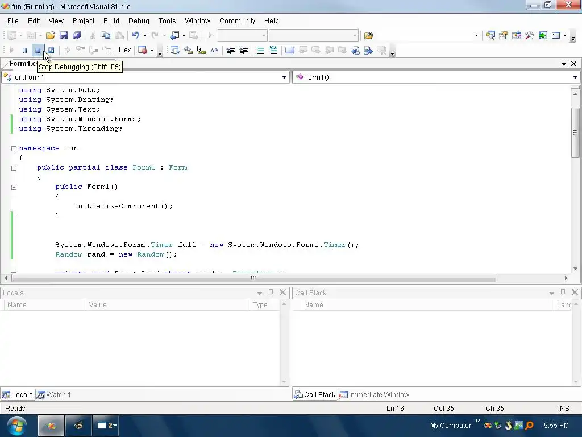
Task: Click the Save All icon
Action: click(77, 35)
